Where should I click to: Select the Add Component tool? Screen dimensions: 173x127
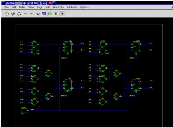(x=38, y=14)
